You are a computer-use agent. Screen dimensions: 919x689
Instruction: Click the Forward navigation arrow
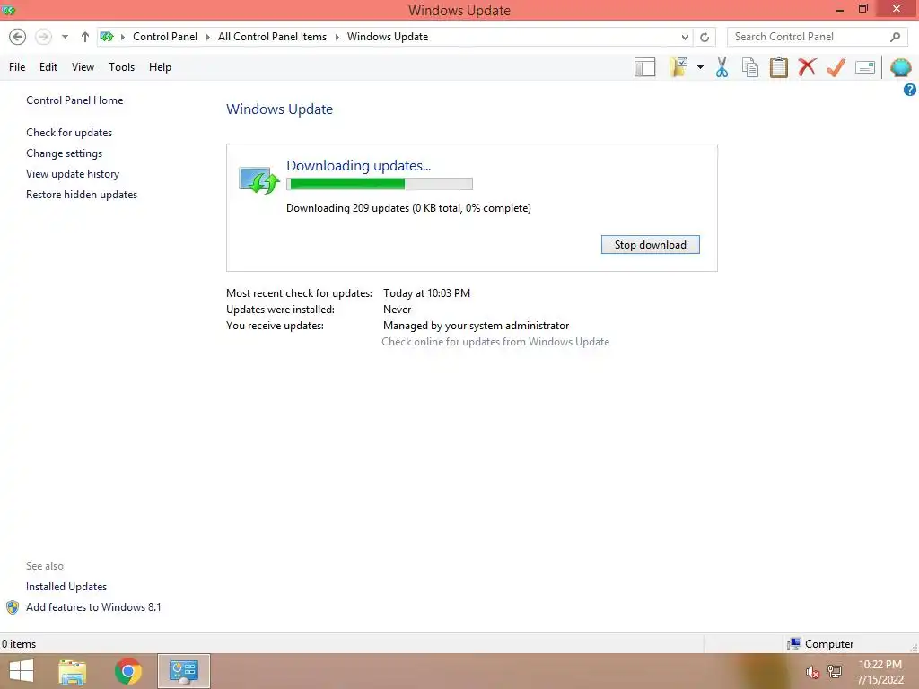click(x=43, y=37)
